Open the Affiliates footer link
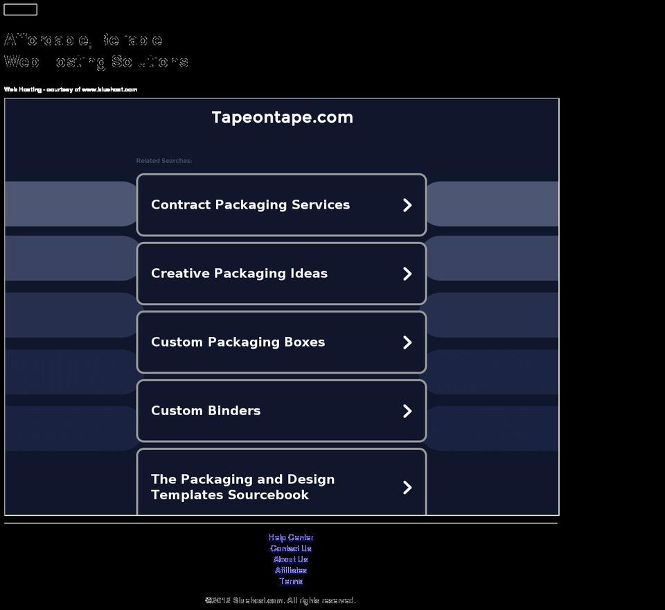The width and height of the screenshot is (665, 610). point(291,570)
